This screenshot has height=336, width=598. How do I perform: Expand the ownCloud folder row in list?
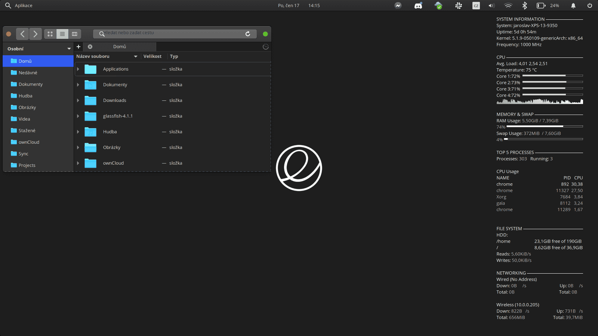click(78, 163)
